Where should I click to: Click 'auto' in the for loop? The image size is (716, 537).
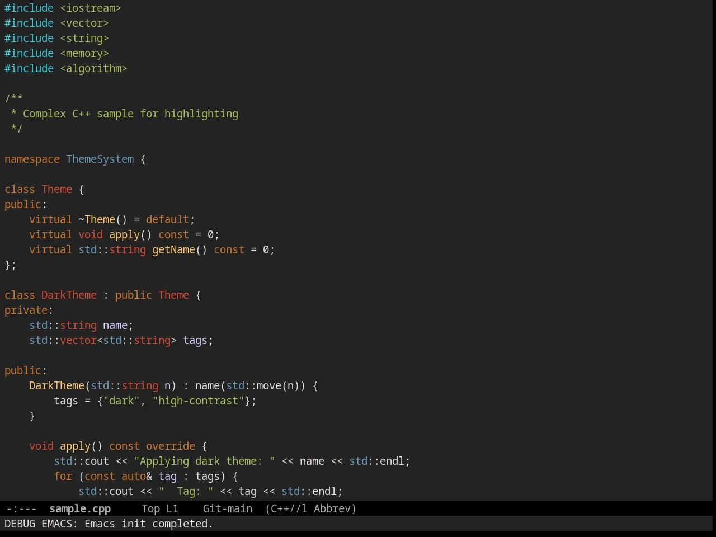coord(134,476)
